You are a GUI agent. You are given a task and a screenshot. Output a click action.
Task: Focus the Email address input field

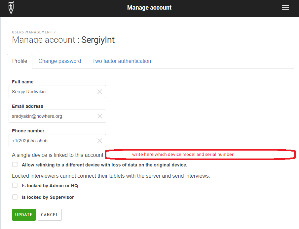pos(57,116)
